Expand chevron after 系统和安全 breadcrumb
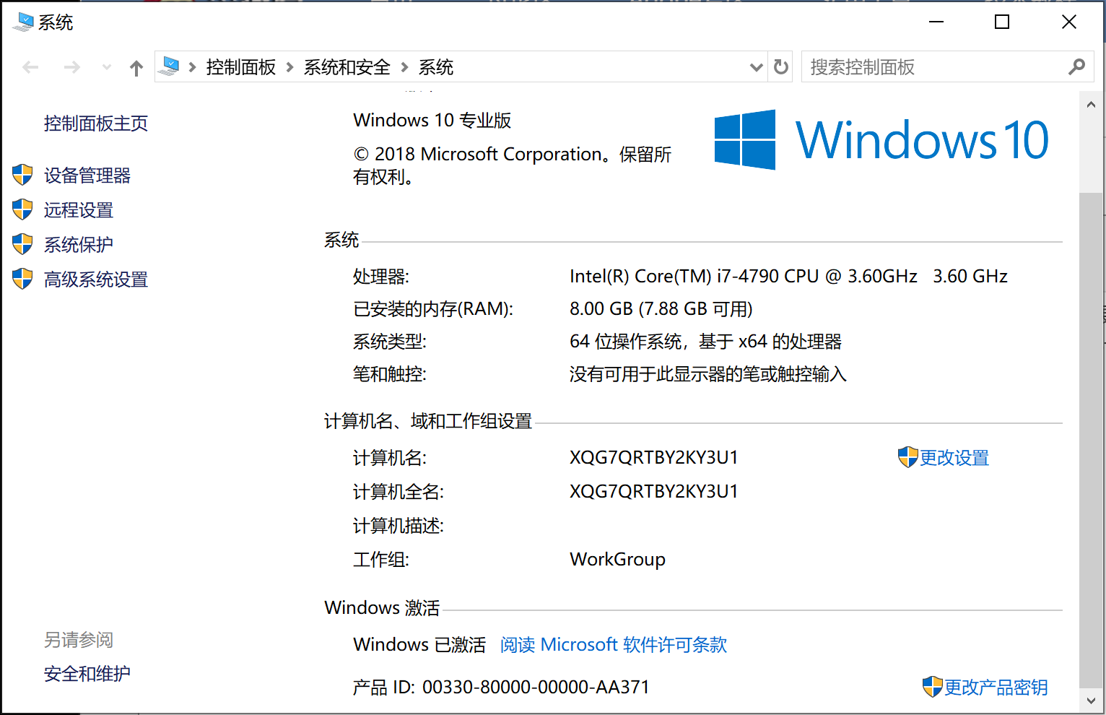 [404, 67]
